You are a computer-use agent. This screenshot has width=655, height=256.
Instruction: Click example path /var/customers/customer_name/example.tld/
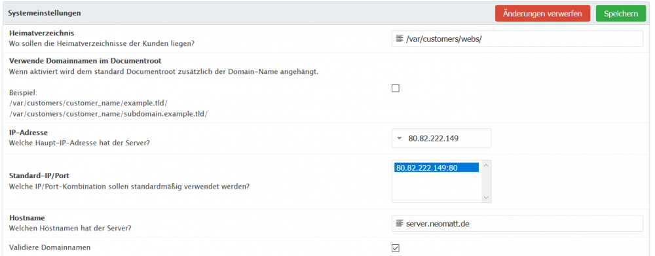pyautogui.click(x=88, y=103)
